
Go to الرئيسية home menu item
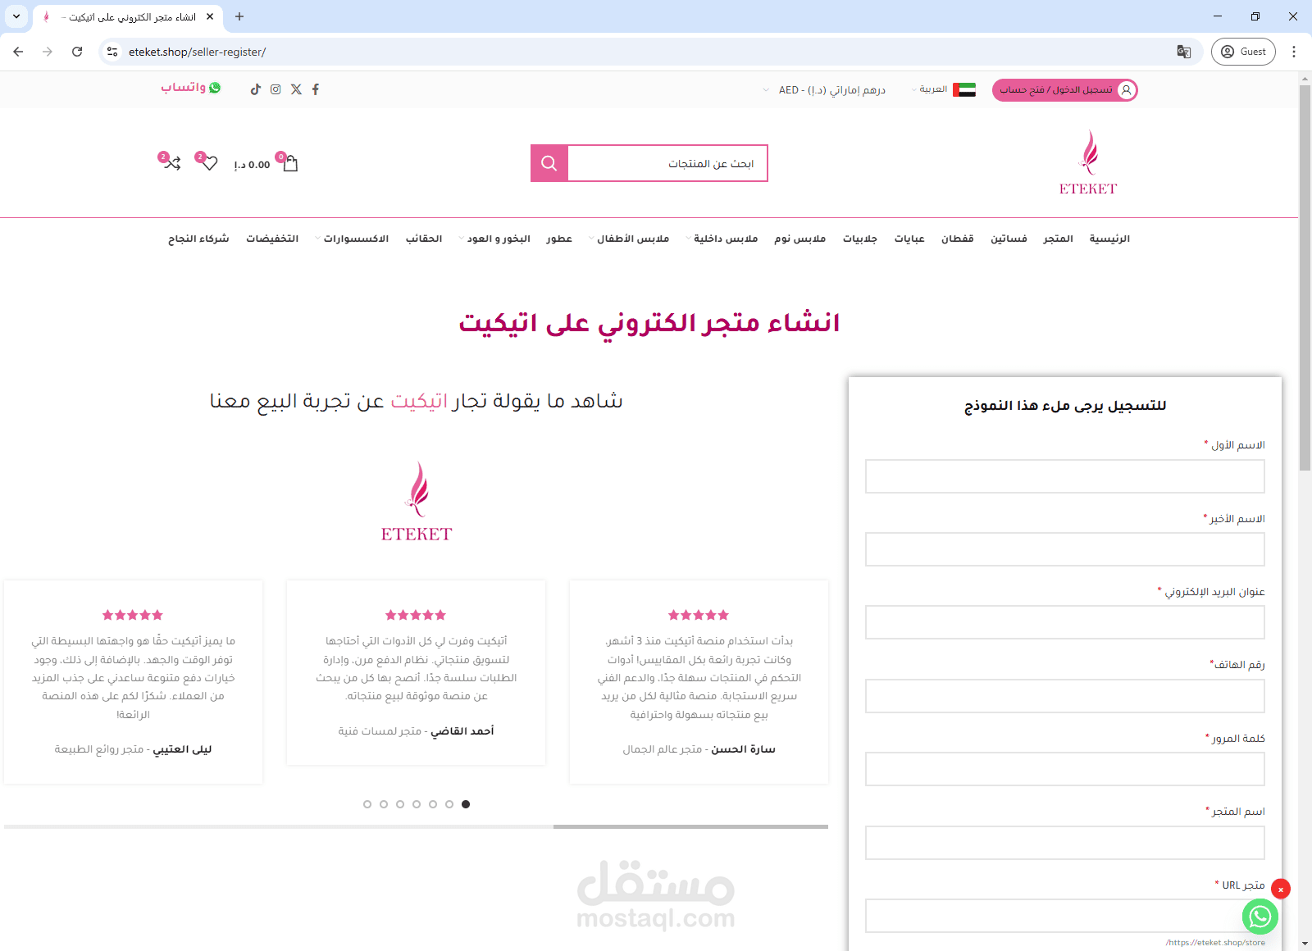[x=1109, y=239]
